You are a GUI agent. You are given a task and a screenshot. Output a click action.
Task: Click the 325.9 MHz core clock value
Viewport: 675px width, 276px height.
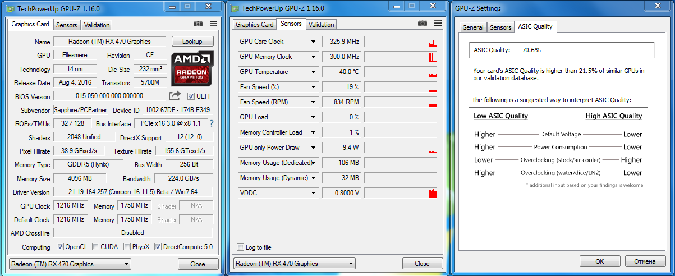341,42
